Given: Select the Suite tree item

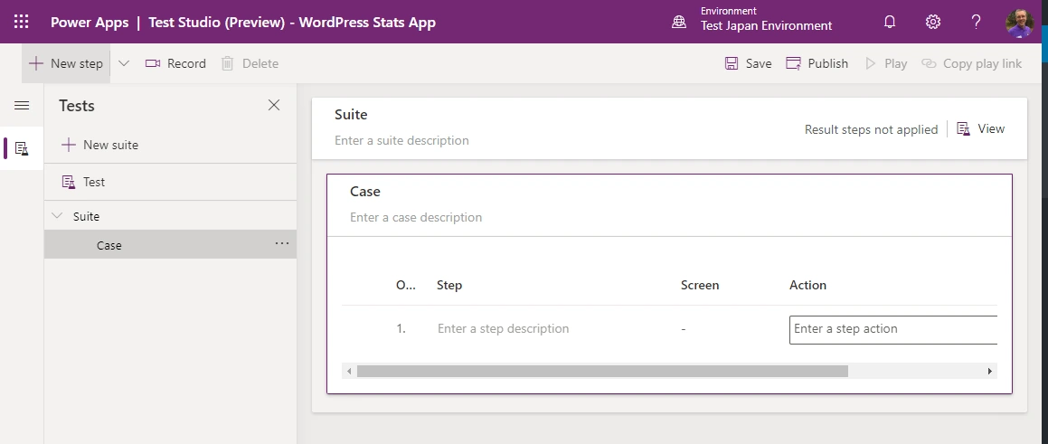Looking at the screenshot, I should click(x=86, y=217).
